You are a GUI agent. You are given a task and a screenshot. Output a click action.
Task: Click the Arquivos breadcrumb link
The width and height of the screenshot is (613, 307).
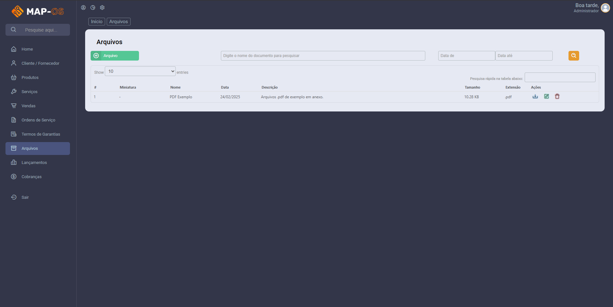[119, 22]
